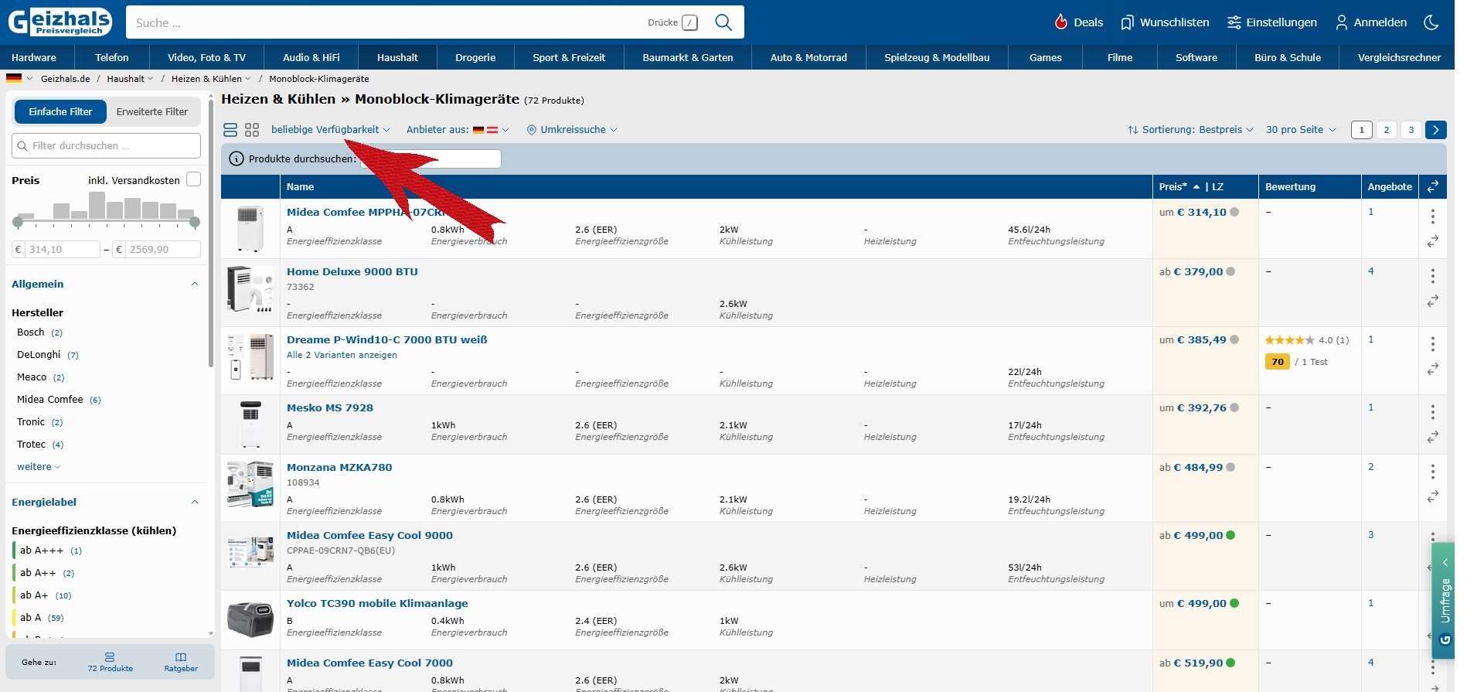Click info icon beside Produkte durchsuchen

pyautogui.click(x=237, y=159)
